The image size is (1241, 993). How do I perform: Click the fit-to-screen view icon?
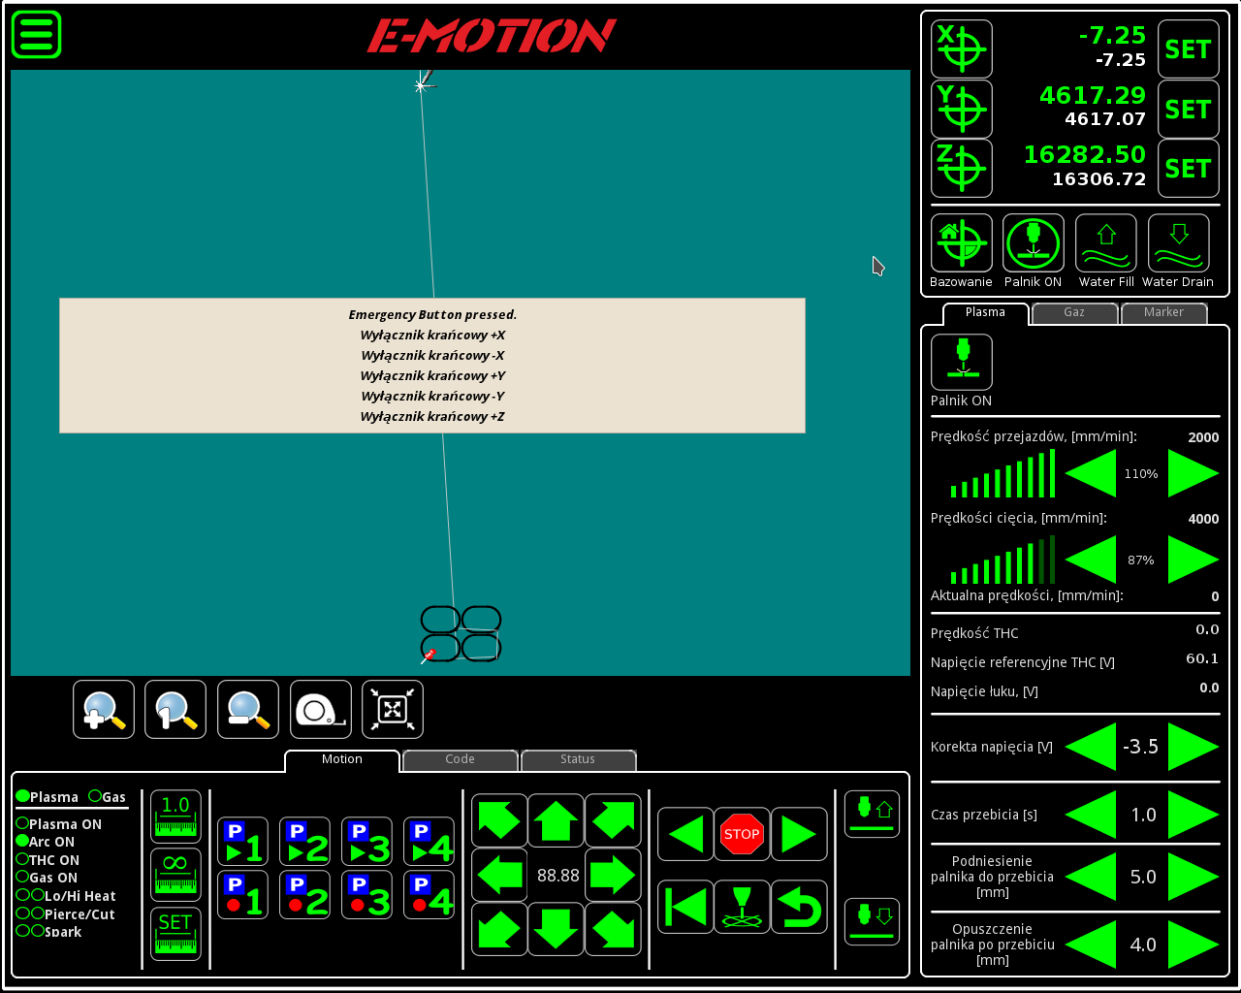click(x=393, y=710)
